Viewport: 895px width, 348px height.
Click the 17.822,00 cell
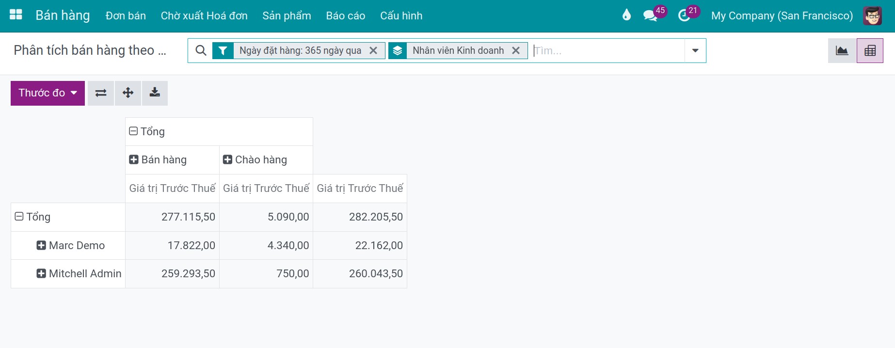(172, 245)
